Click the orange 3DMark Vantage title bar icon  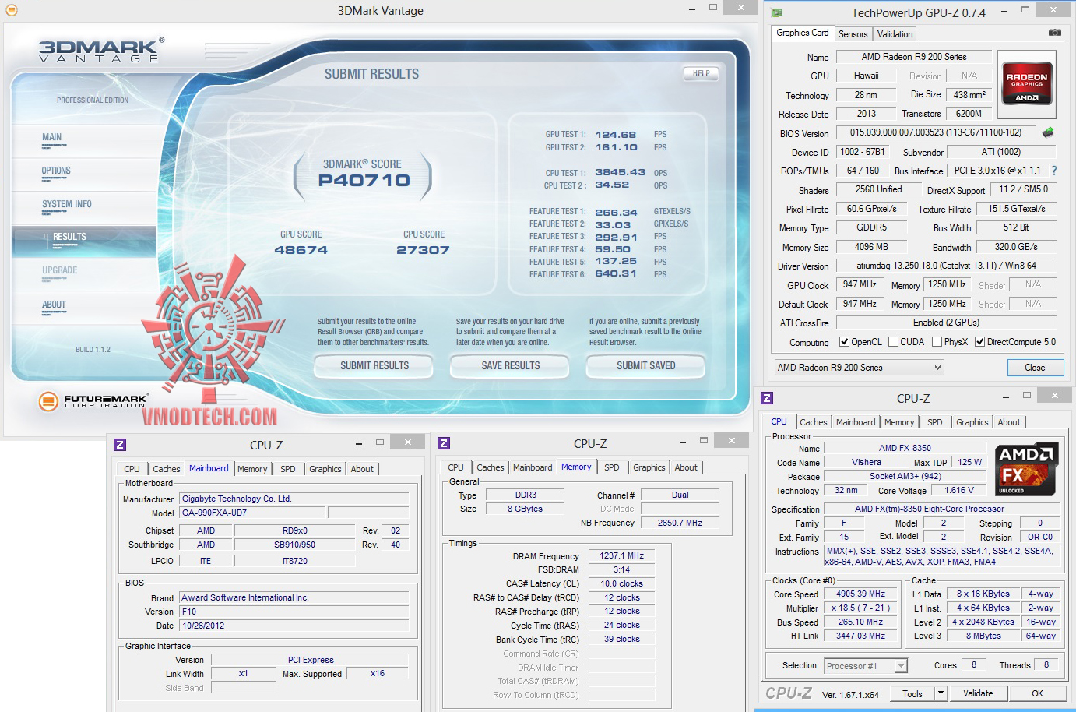(x=12, y=10)
